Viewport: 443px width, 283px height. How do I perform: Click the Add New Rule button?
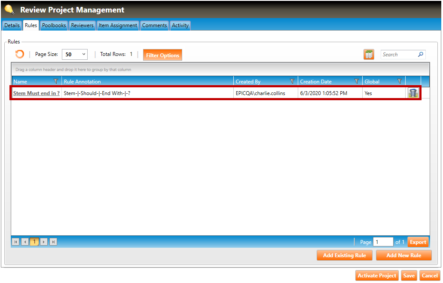click(x=403, y=255)
